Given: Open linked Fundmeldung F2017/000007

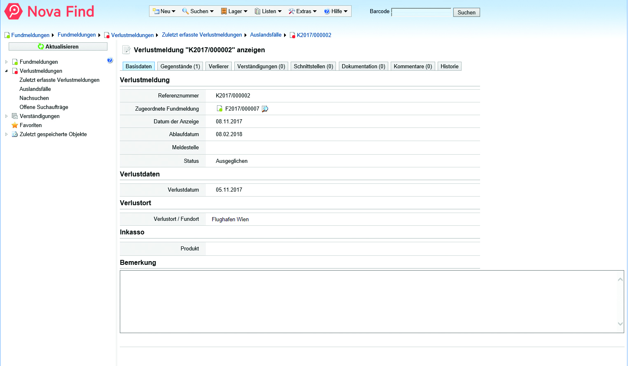Looking at the screenshot, I should [242, 109].
